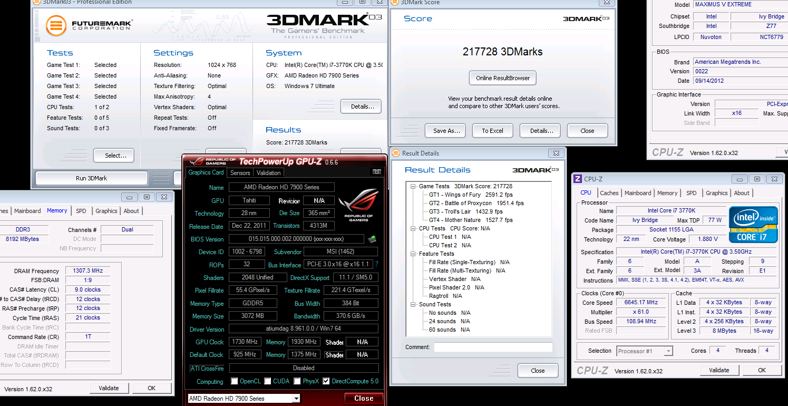Collapse the Sound Tests tree node
This screenshot has height=406, width=788.
click(413, 304)
